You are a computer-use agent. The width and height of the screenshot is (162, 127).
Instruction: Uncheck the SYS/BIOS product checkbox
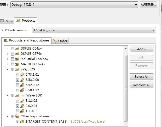[x=12, y=69]
